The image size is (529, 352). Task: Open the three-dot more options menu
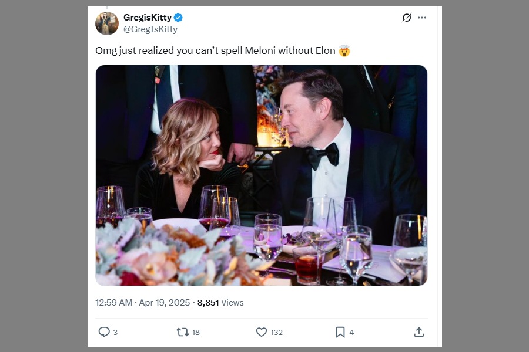[422, 18]
